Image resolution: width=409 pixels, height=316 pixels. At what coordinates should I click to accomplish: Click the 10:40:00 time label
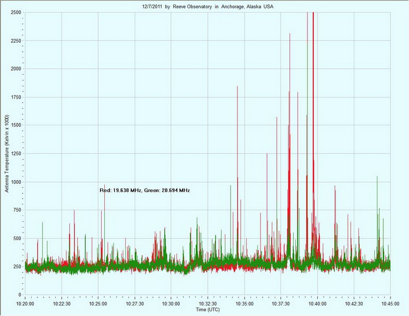[317, 304]
